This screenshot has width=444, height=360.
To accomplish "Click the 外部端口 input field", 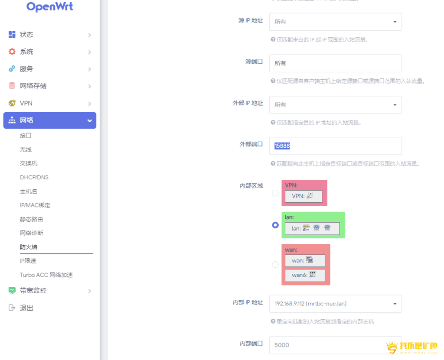I will [x=335, y=146].
